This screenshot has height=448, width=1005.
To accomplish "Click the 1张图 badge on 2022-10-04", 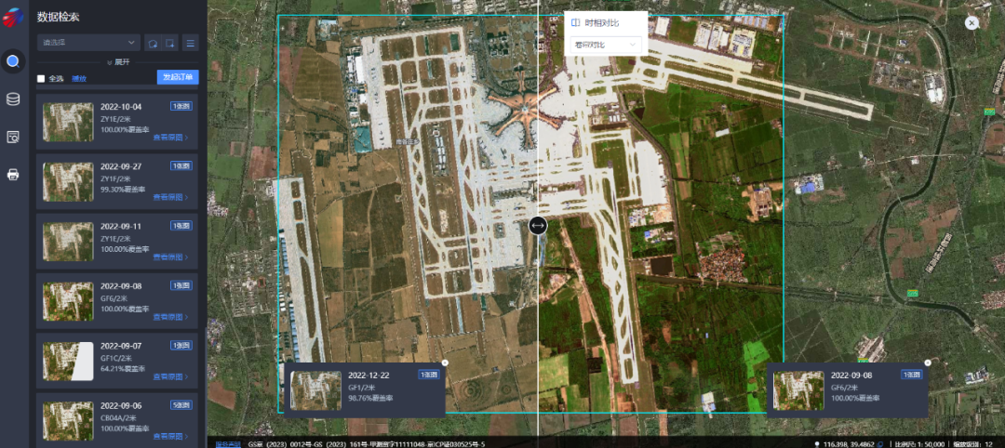I will 181,106.
